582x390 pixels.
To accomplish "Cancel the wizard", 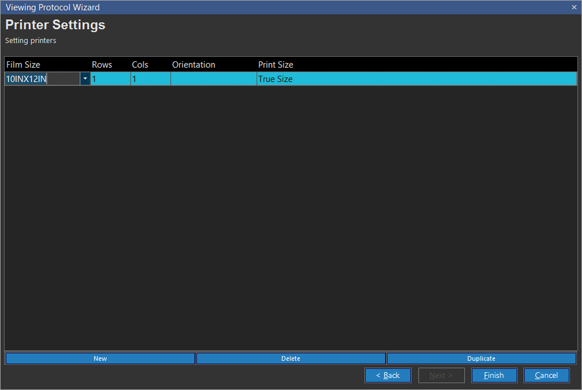I will coord(546,375).
